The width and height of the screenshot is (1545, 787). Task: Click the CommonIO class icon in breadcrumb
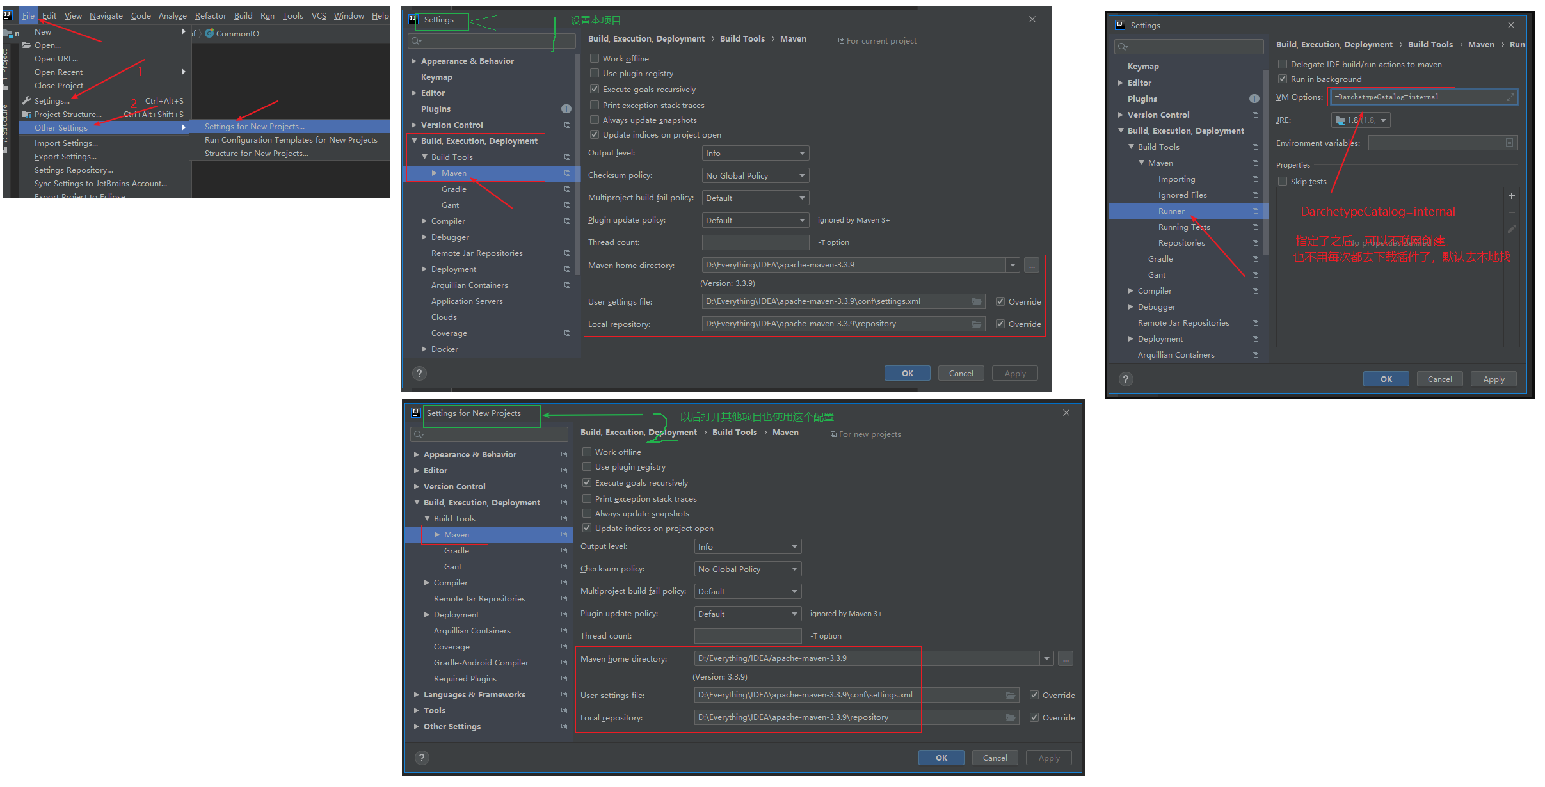click(x=209, y=33)
